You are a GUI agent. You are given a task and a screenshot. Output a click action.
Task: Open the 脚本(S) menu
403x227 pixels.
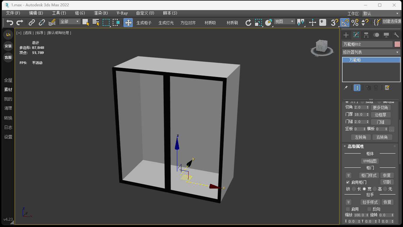tap(170, 13)
